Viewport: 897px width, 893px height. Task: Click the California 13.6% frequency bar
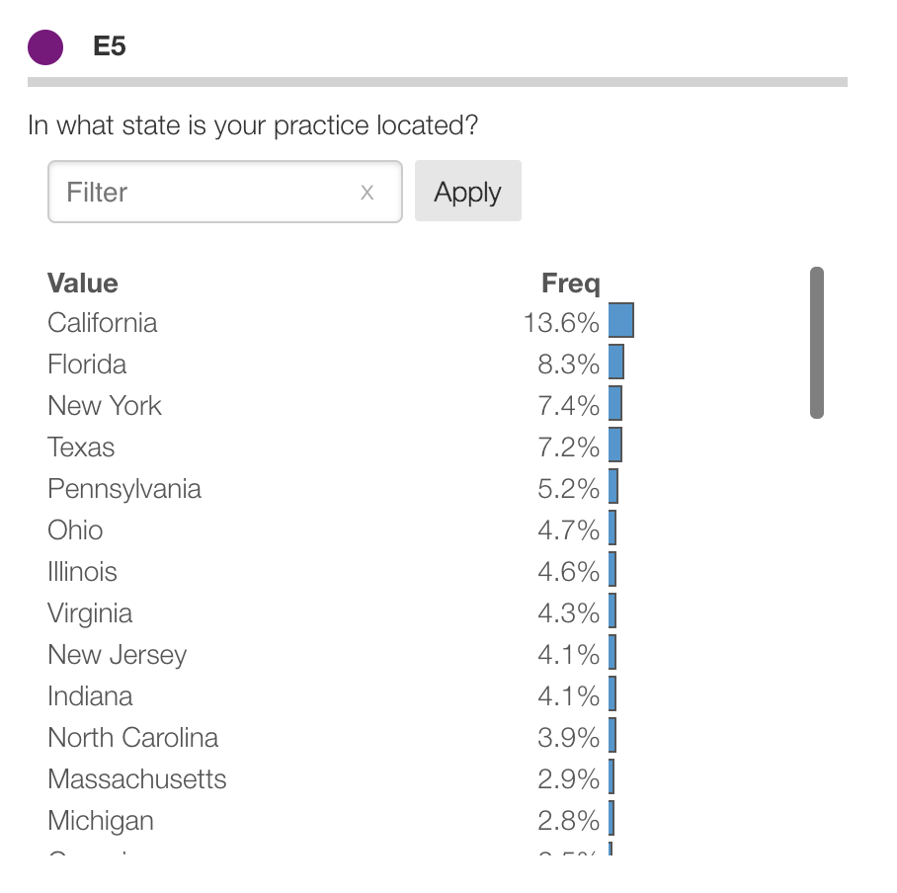pyautogui.click(x=620, y=322)
